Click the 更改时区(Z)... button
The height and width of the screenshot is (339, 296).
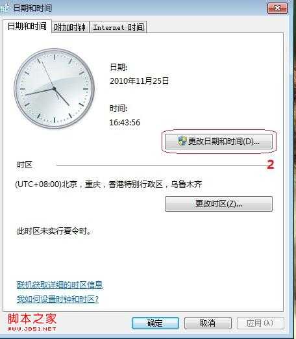(x=219, y=204)
